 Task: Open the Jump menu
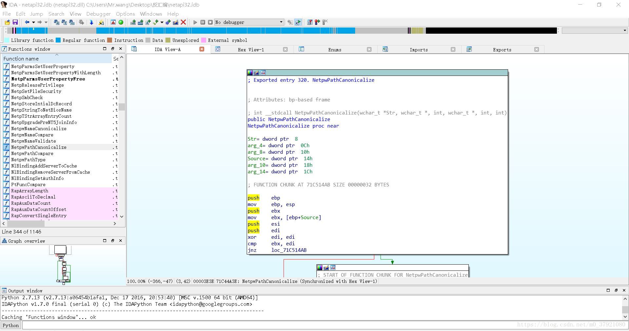pos(36,14)
